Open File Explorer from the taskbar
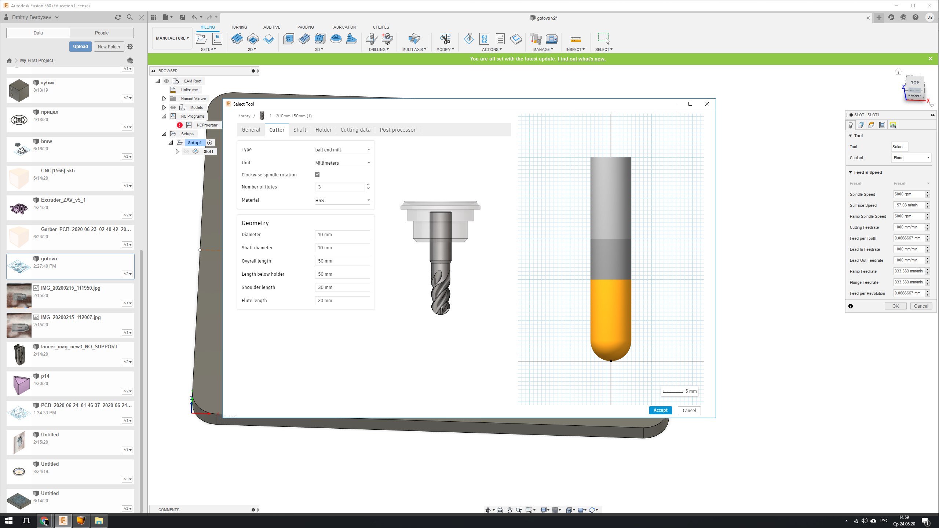 99,521
